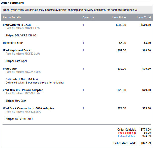
Task: Select 'iPad with Wi-Fi 32GB' item name
Action: coord(17,25)
